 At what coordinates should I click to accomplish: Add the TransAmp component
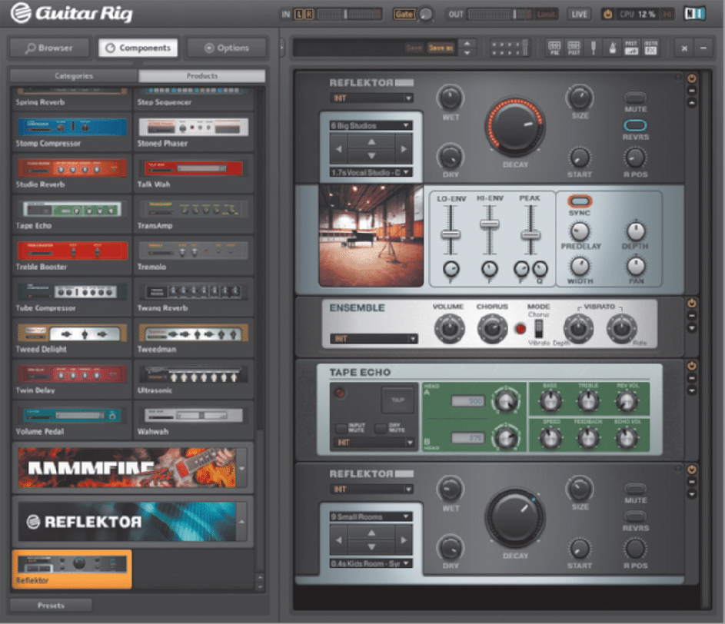[x=193, y=214]
